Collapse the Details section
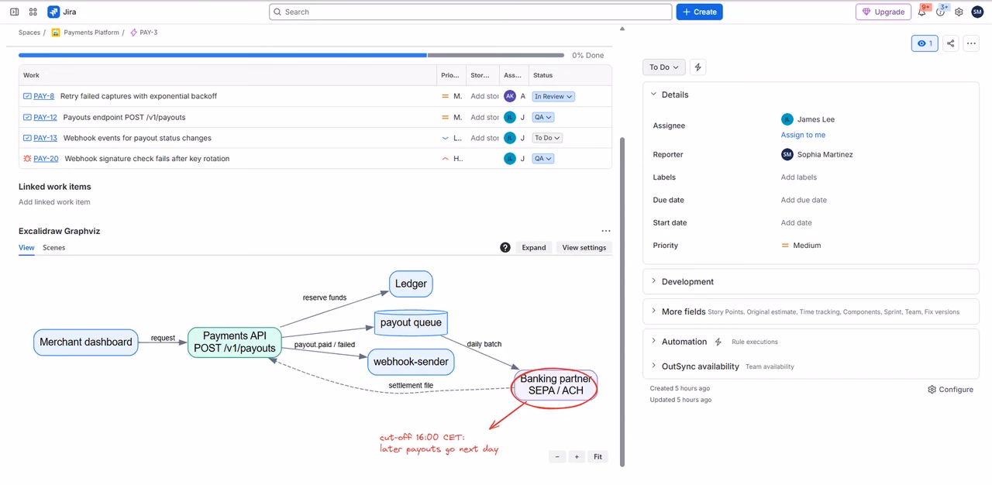The width and height of the screenshot is (992, 485). (x=653, y=95)
